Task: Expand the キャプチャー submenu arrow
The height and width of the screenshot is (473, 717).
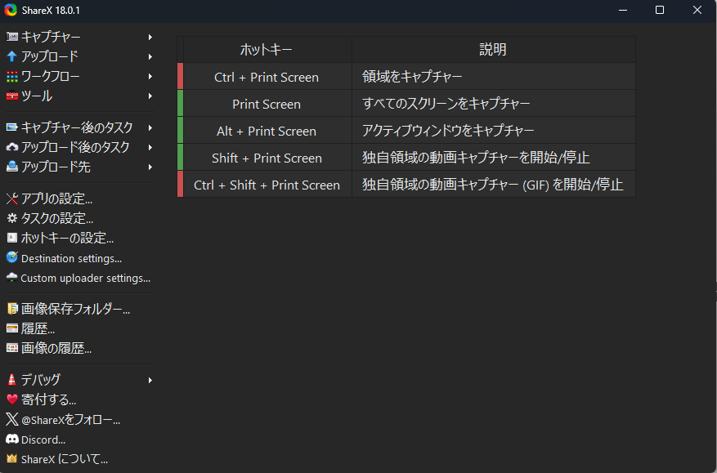Action: pos(150,37)
